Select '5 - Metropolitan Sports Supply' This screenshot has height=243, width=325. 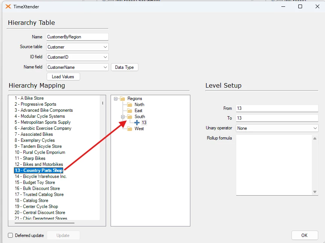coord(43,122)
